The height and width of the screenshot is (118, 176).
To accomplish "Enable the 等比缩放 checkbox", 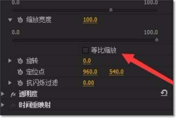I will click(x=85, y=51).
